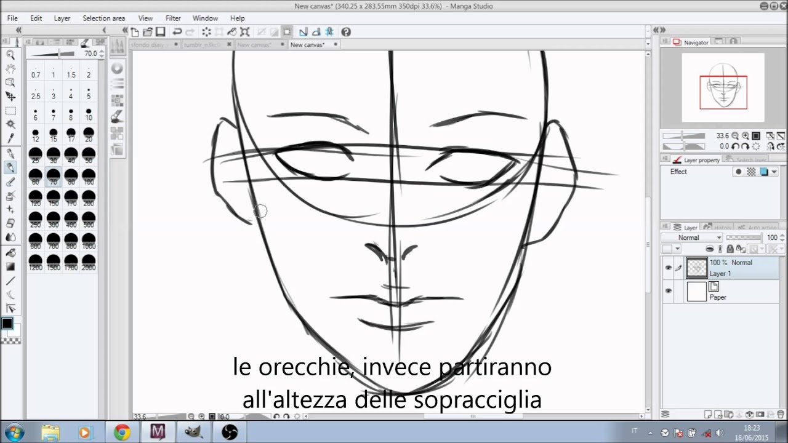Viewport: 788px width, 443px height.
Task: Select the Gradient tool
Action: tap(10, 266)
